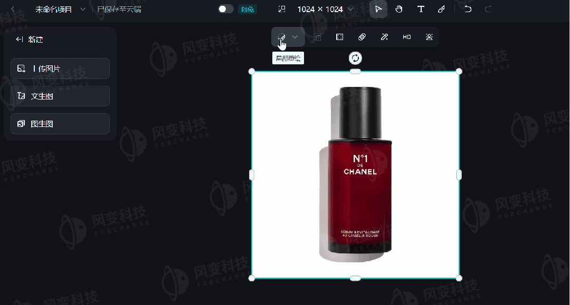Click the HD upscale icon
570x305 pixels.
406,37
